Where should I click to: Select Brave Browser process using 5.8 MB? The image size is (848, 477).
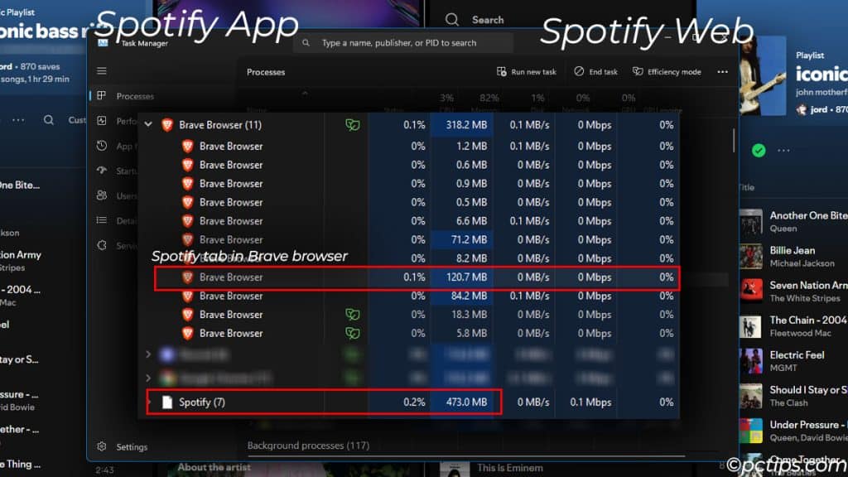pyautogui.click(x=409, y=333)
